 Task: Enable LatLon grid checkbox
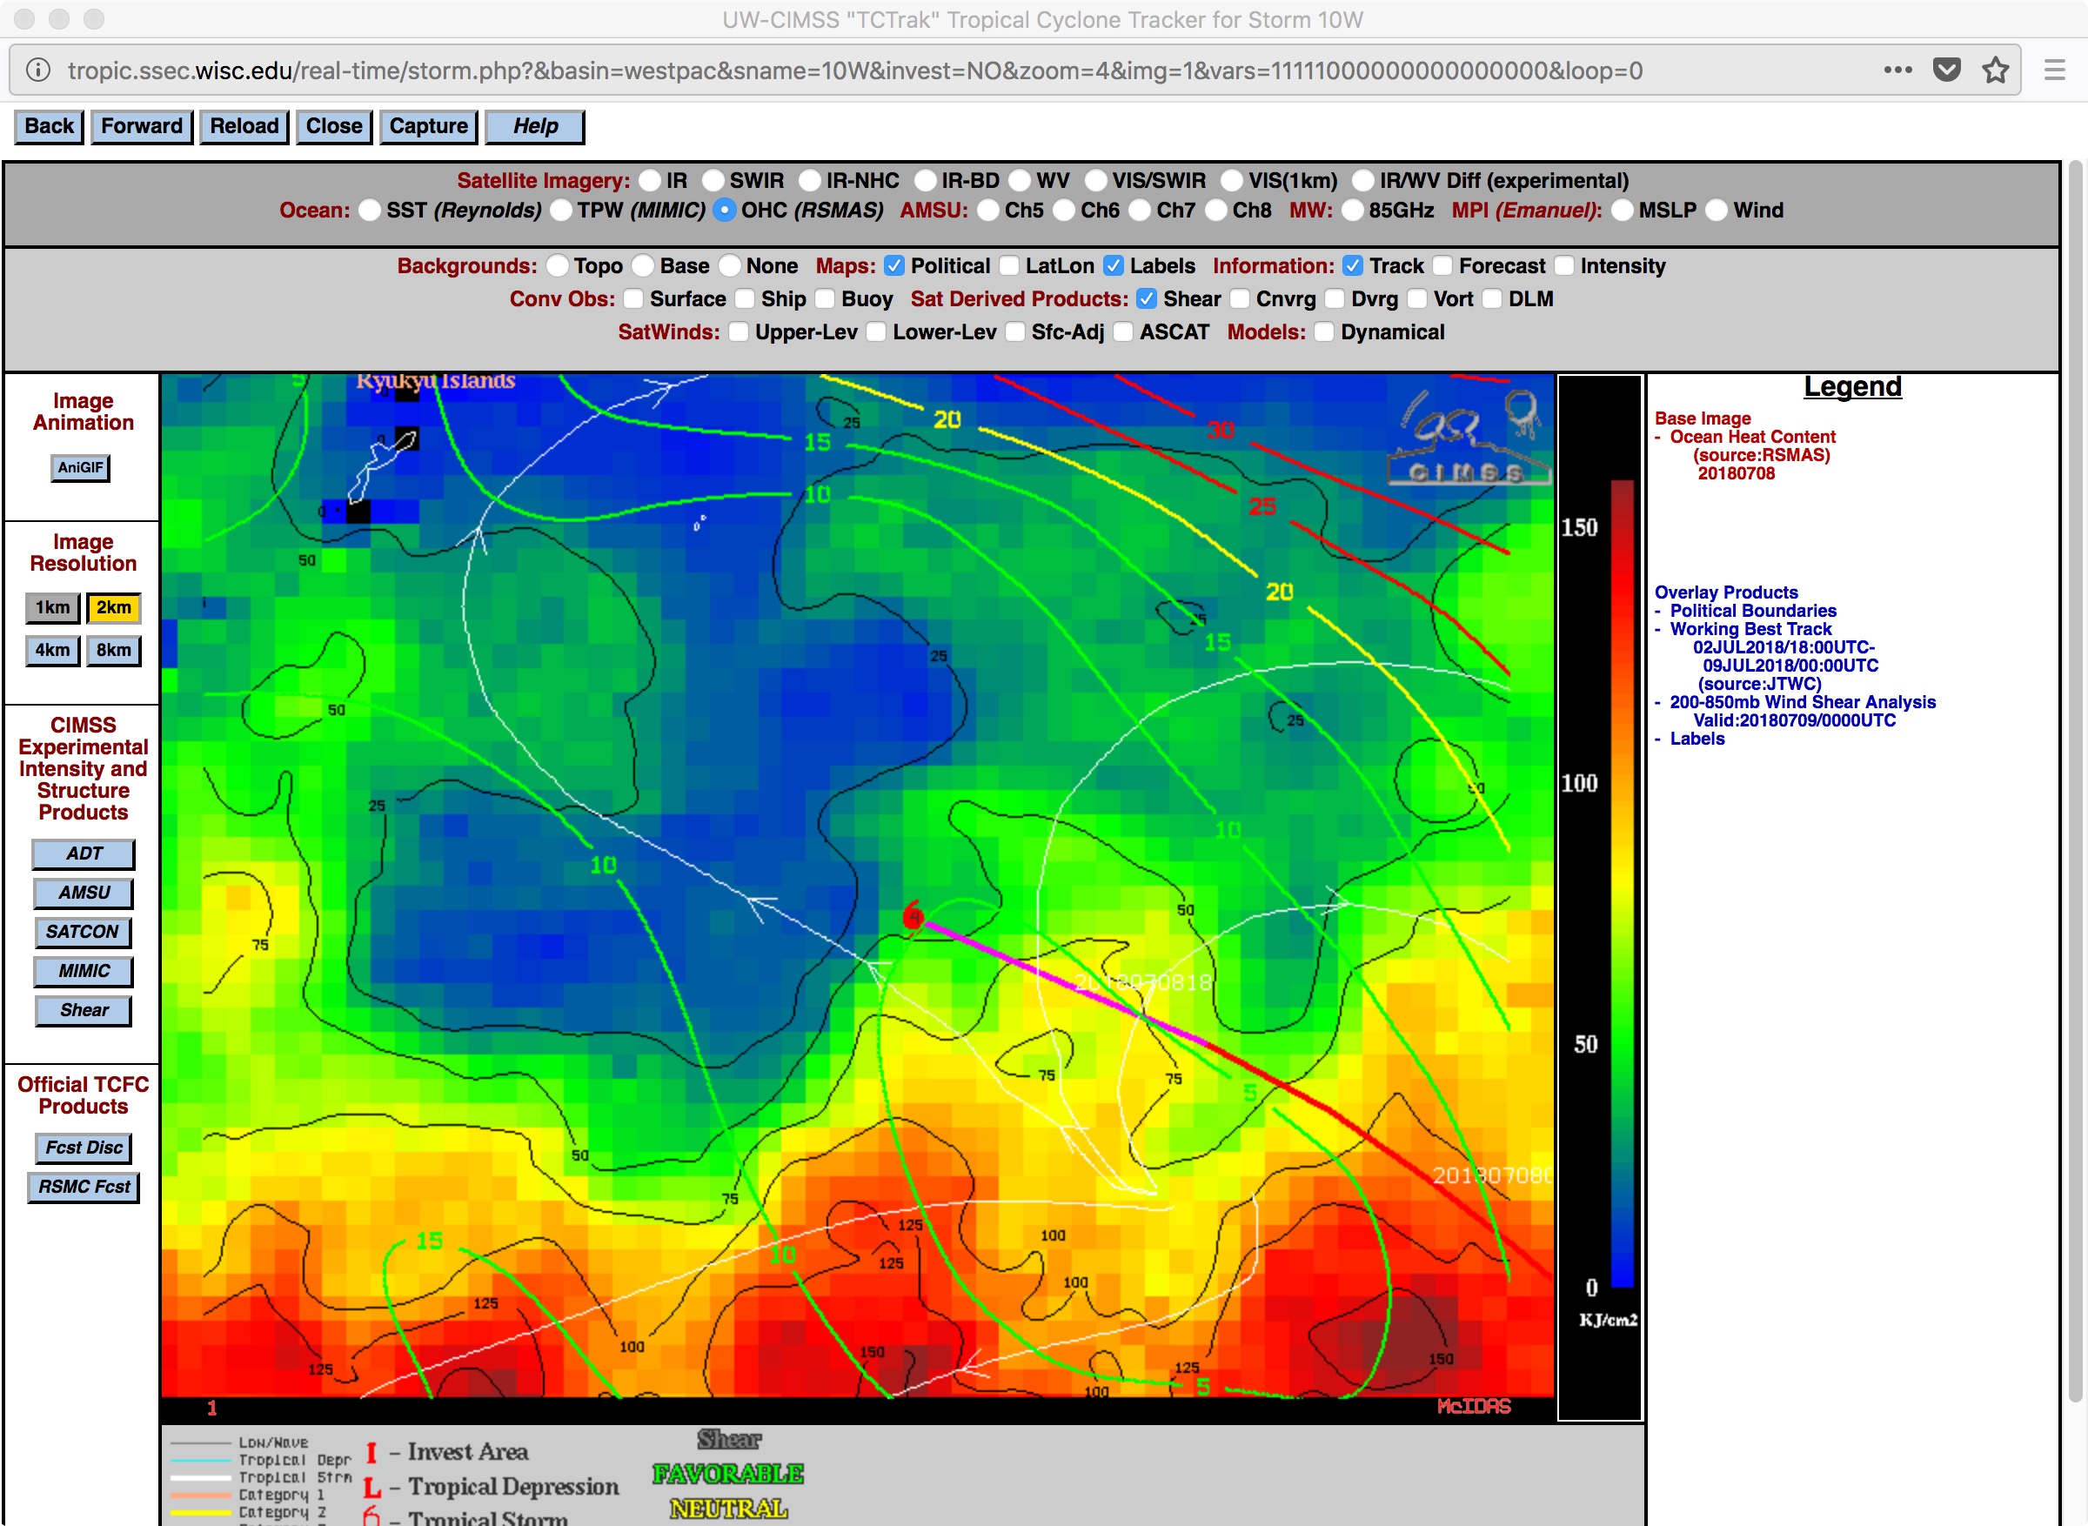point(1009,266)
